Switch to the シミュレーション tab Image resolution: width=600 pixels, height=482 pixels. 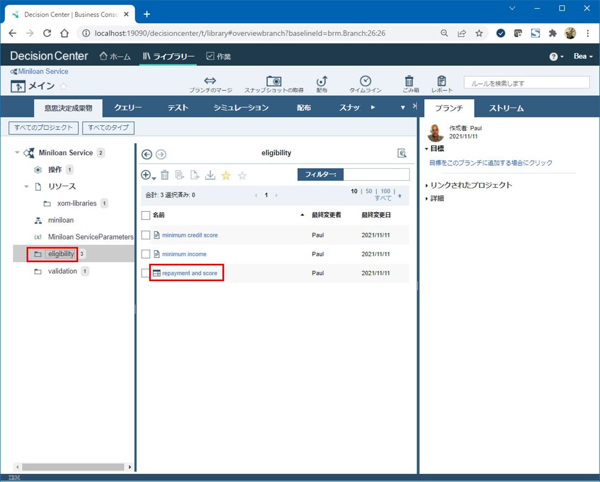[x=241, y=107]
